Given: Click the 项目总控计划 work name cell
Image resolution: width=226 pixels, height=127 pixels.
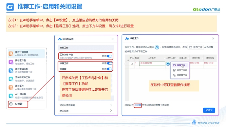Looking at the screenshot, I should (x=152, y=63).
